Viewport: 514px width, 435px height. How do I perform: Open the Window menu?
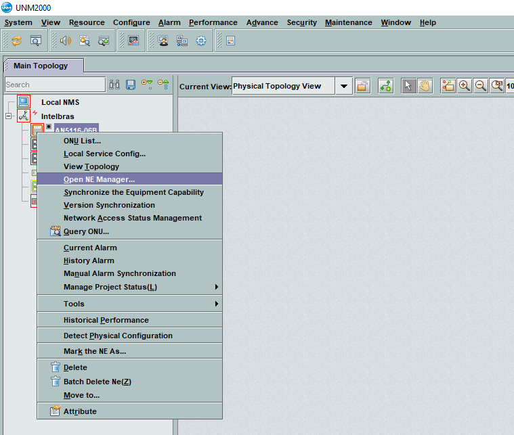395,22
